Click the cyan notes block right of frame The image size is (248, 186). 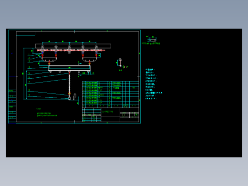pos(154,84)
